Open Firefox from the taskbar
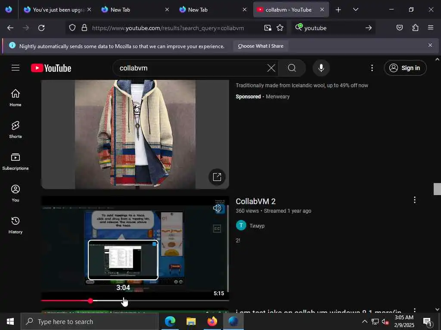This screenshot has height=330, width=441. point(212,321)
